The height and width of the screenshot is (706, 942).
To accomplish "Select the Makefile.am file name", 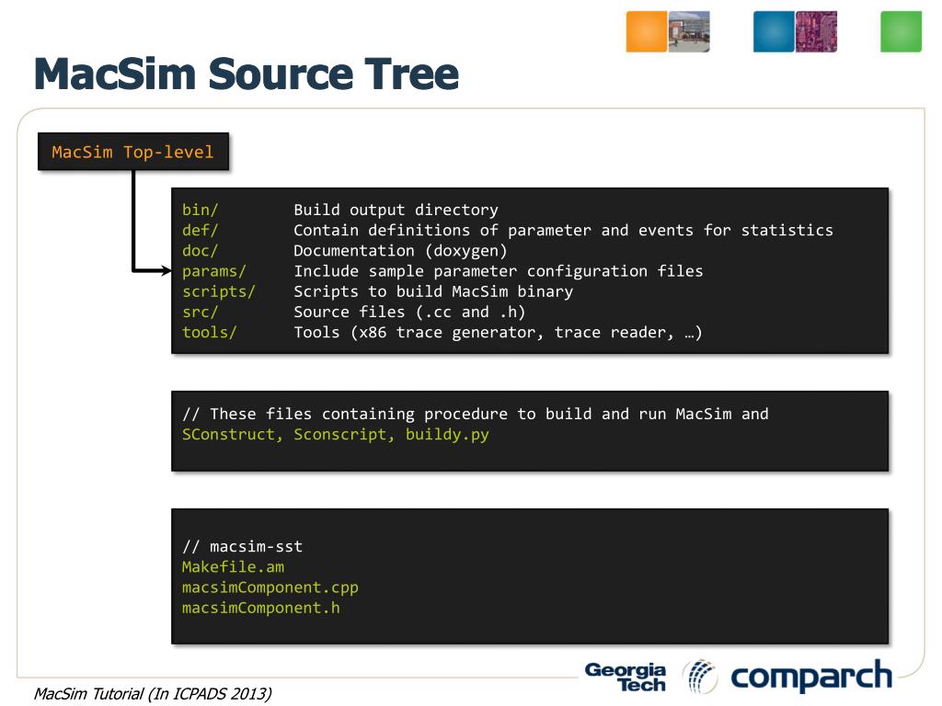I will [x=233, y=567].
